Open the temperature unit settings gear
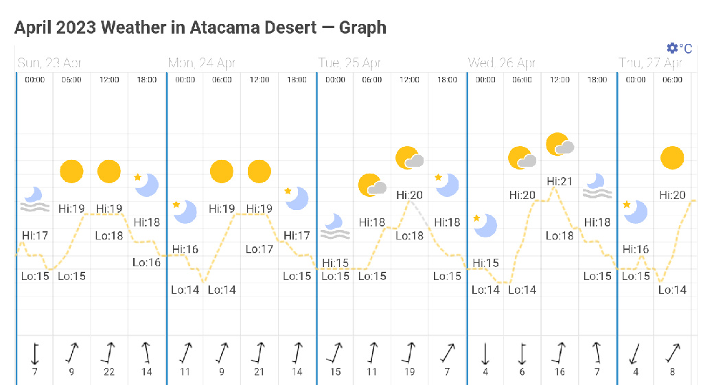This screenshot has width=703, height=385. [x=672, y=48]
